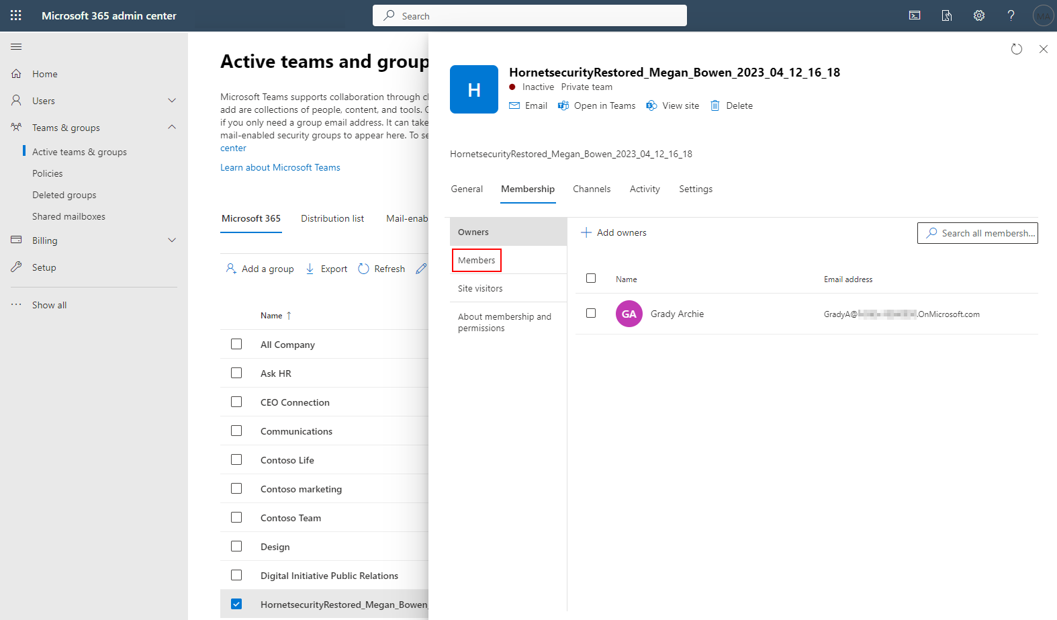Screen dimensions: 1057x620
Task: Expand the Billing menu chevron
Action: [x=172, y=240]
